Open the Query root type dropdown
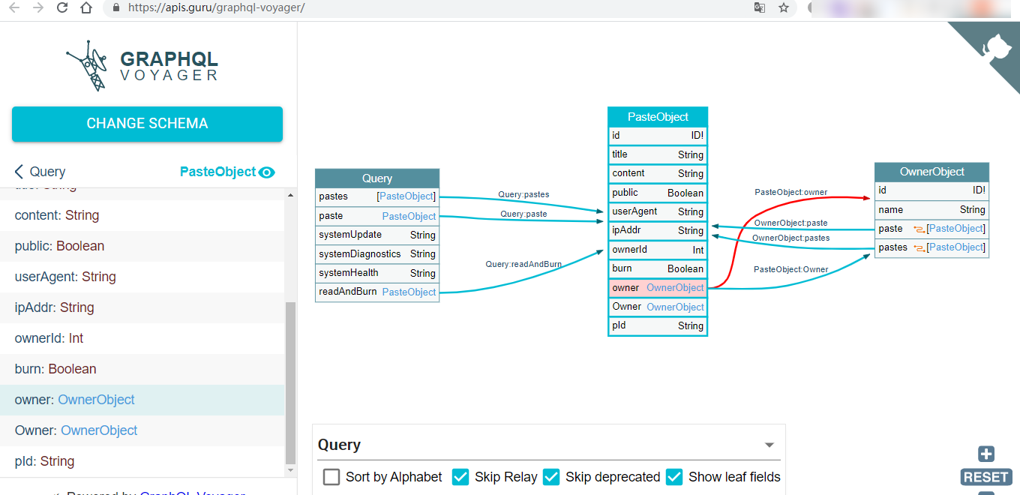 [549, 445]
